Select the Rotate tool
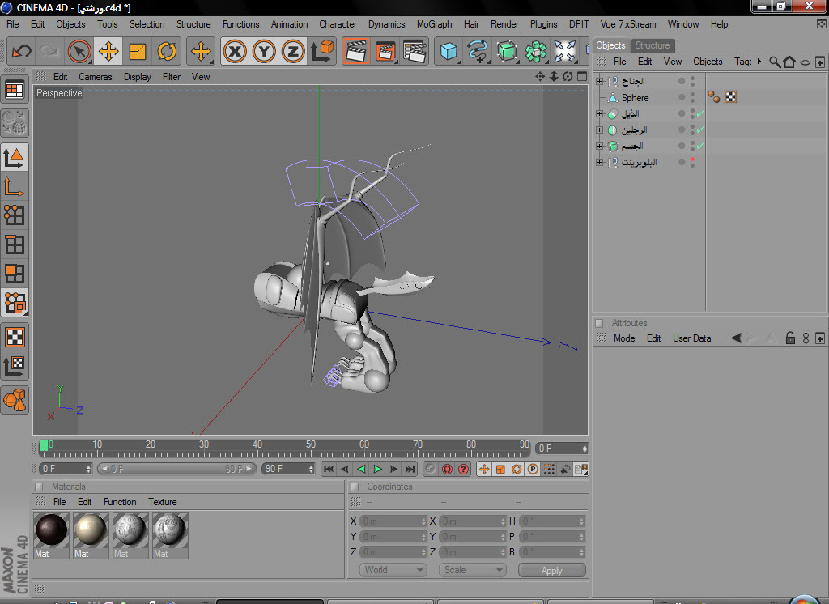The width and height of the screenshot is (829, 604). pos(167,52)
